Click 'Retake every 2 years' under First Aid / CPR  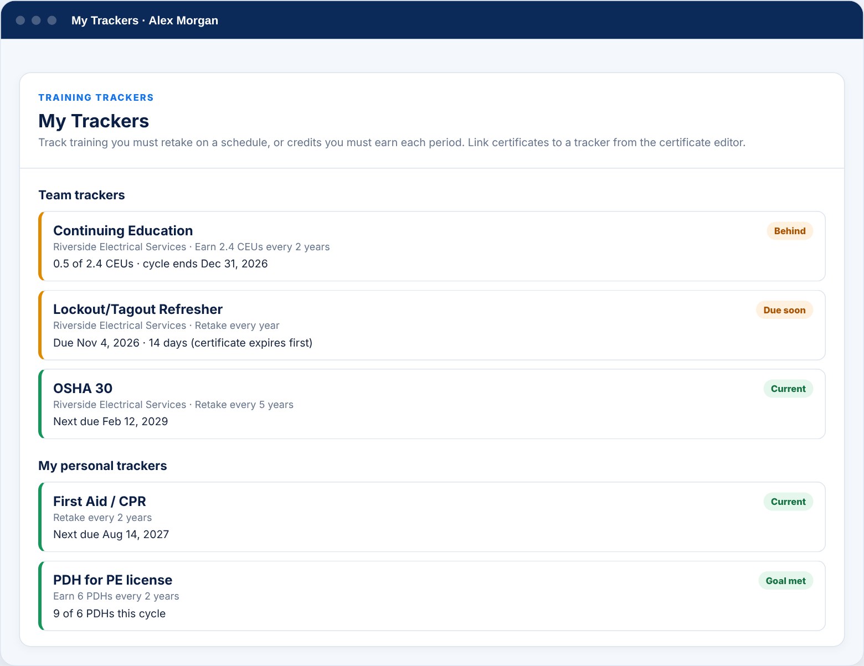point(102,518)
